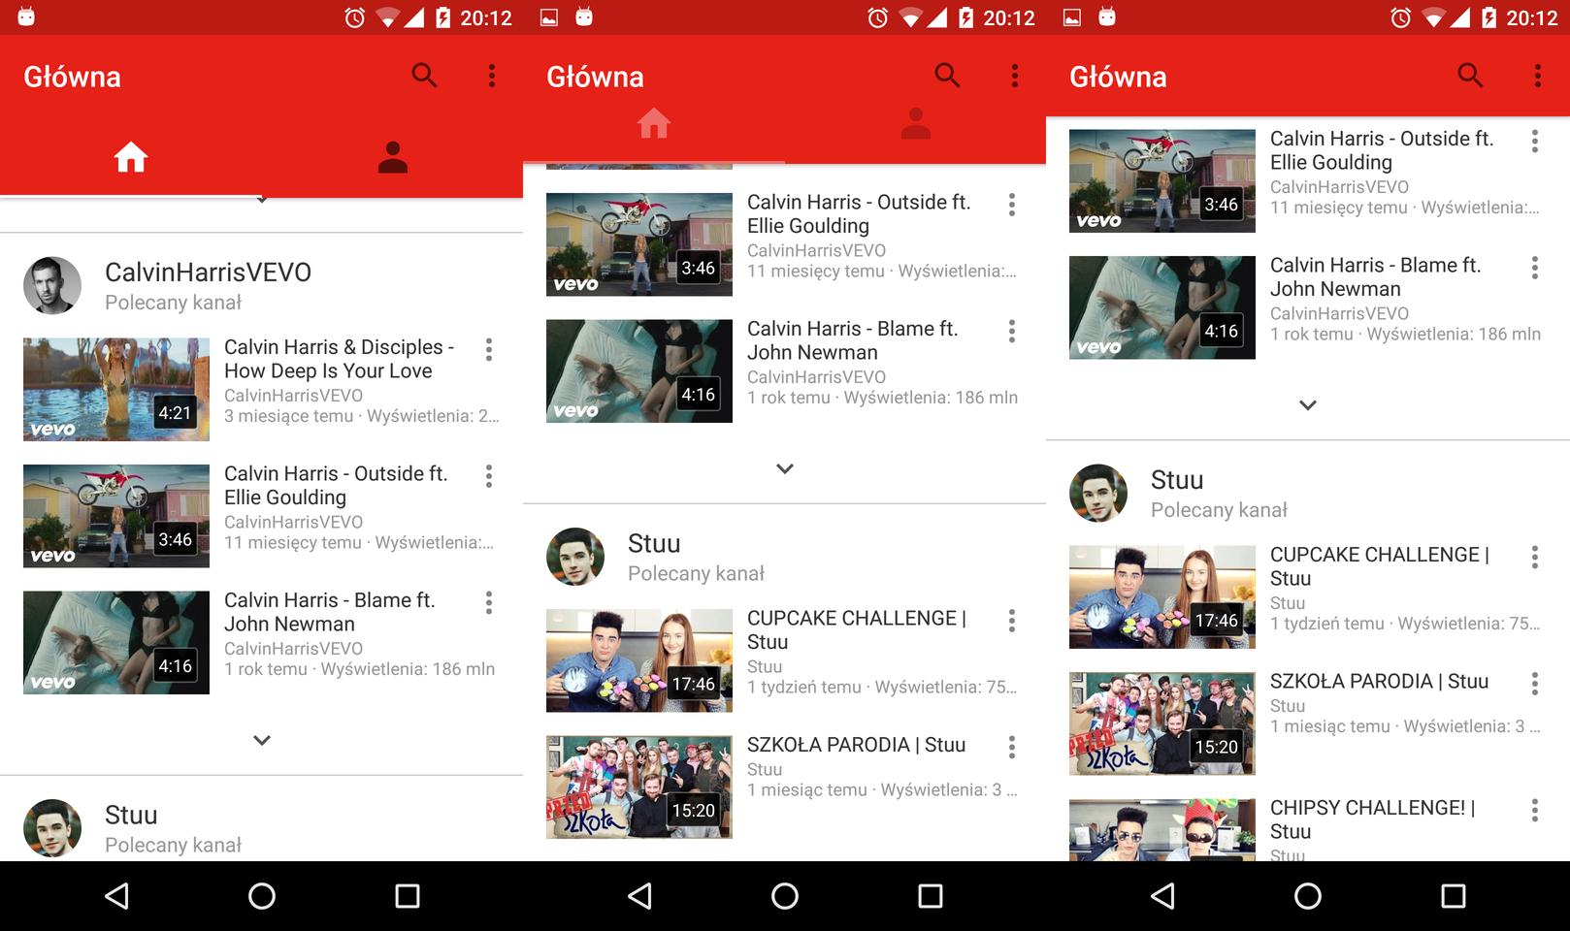
Task: Open options for How Deep Is Your Love
Action: 489,349
